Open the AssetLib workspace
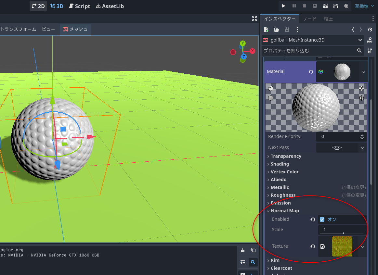 110,6
